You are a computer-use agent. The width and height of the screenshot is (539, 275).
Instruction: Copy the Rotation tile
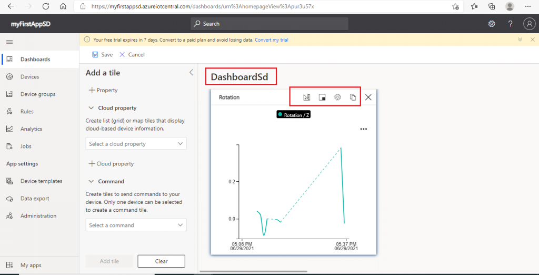coord(352,97)
